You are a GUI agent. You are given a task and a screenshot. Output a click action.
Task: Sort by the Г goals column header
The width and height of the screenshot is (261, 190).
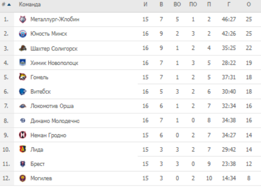229,4
